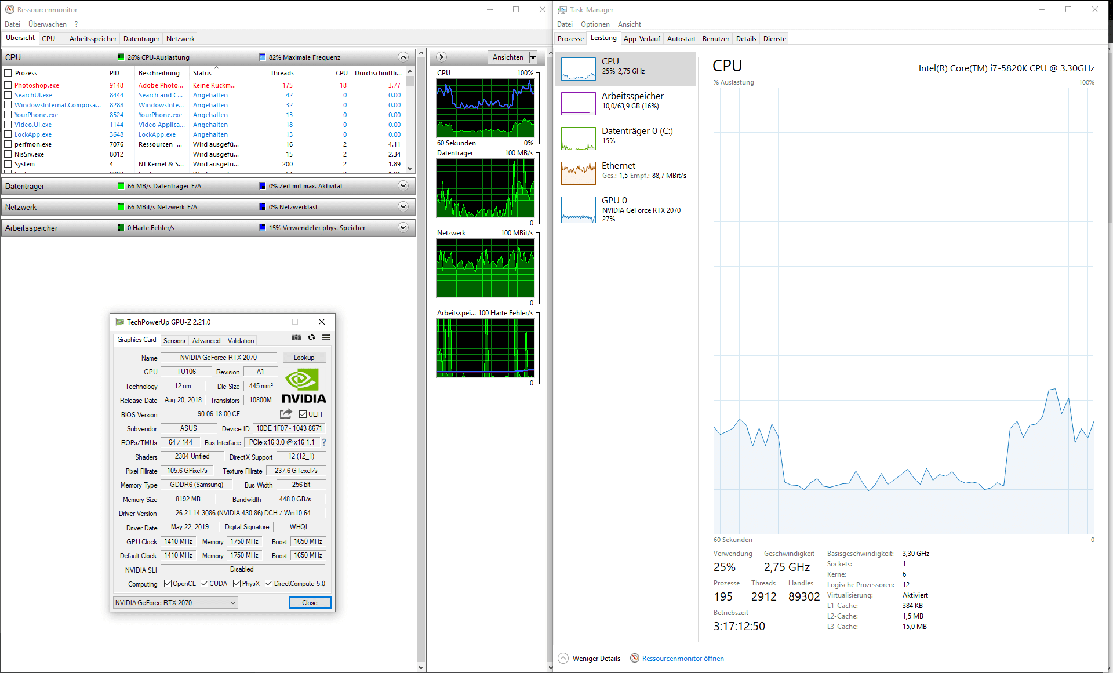This screenshot has height=673, width=1113.
Task: Click the Ressourcenmonitor icon beside the bottom link
Action: point(635,658)
